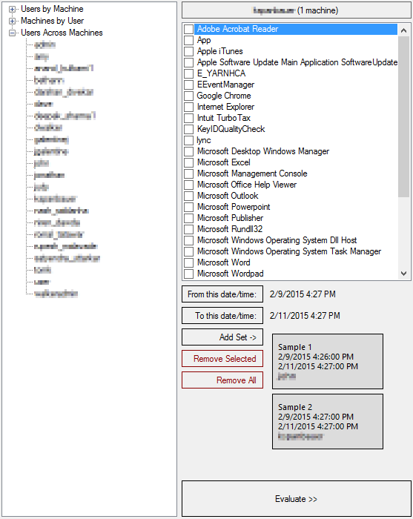The width and height of the screenshot is (413, 519).
Task: Click the 2/11/2015 4:27 PM to date value
Action: point(305,315)
